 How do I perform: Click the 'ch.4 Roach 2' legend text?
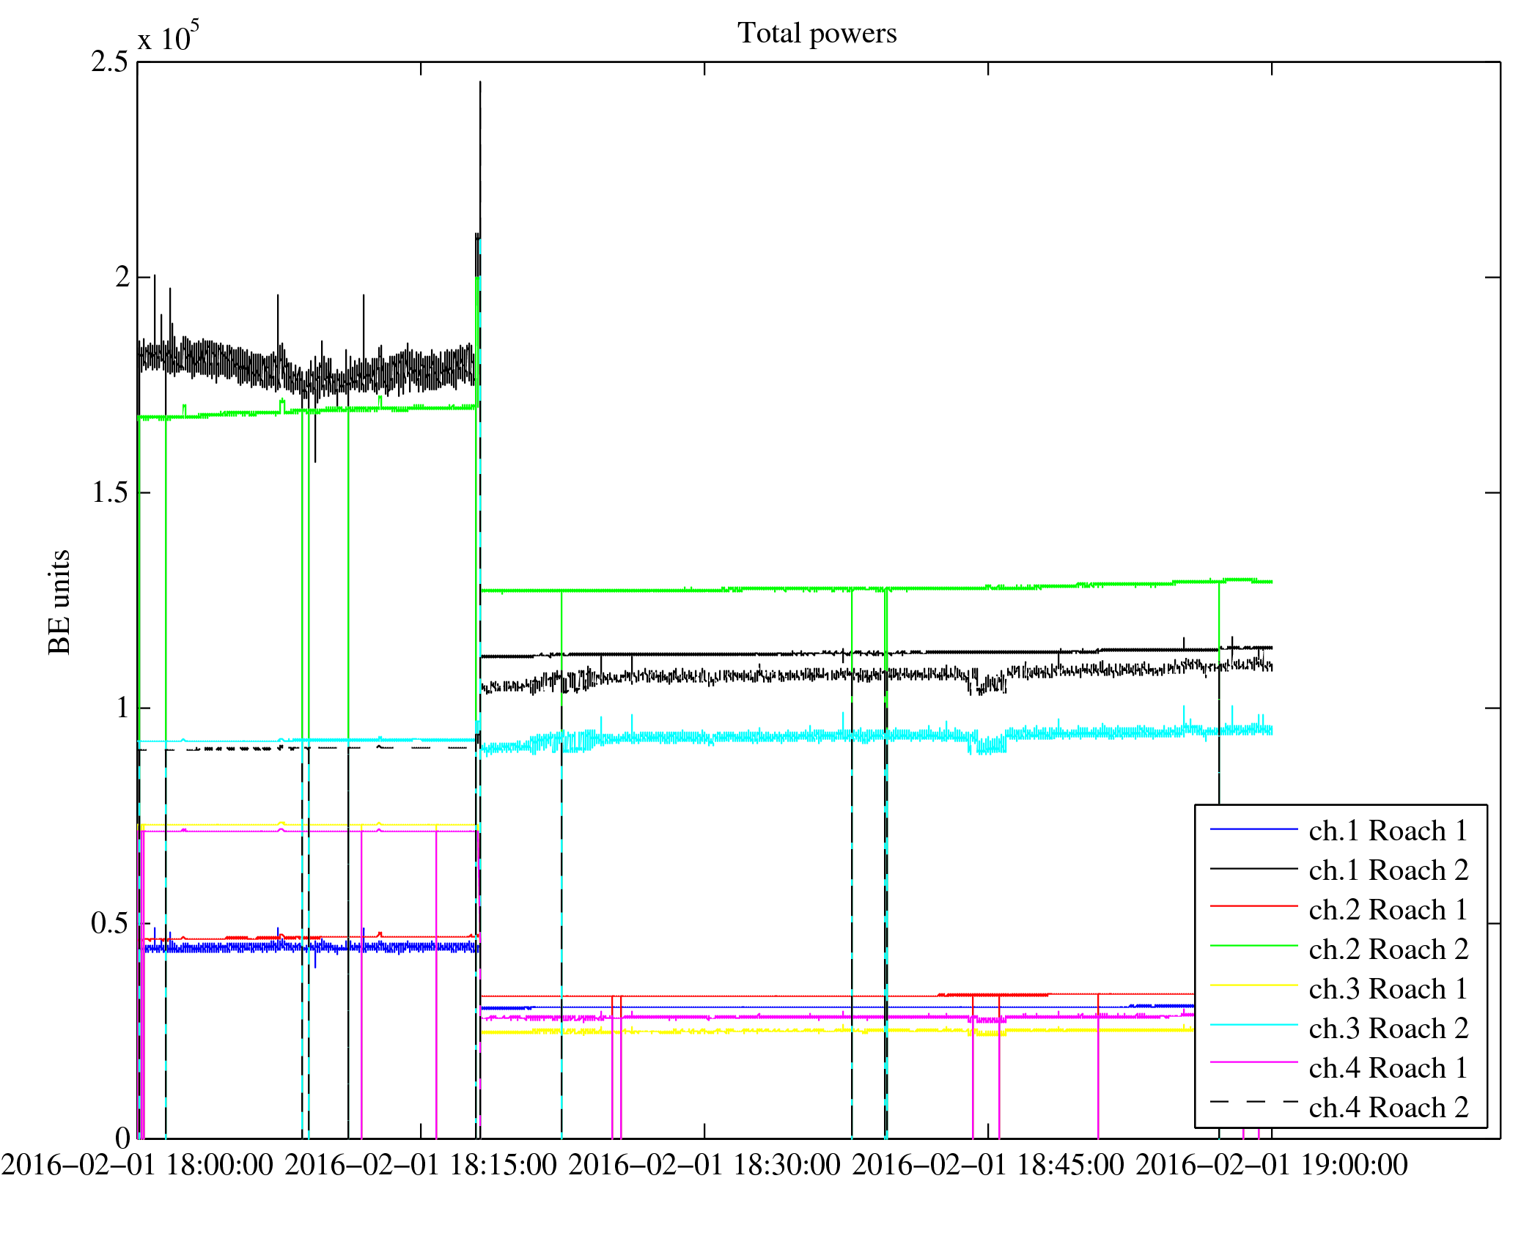point(1388,1108)
